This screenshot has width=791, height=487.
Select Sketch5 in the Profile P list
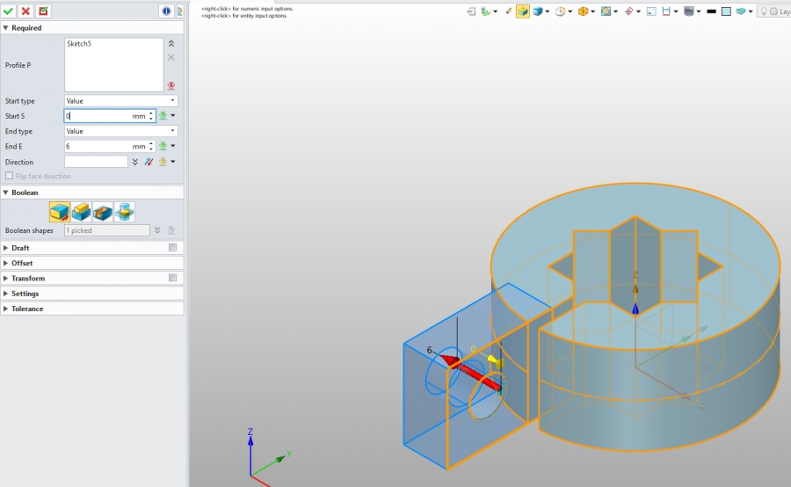pyautogui.click(x=79, y=44)
